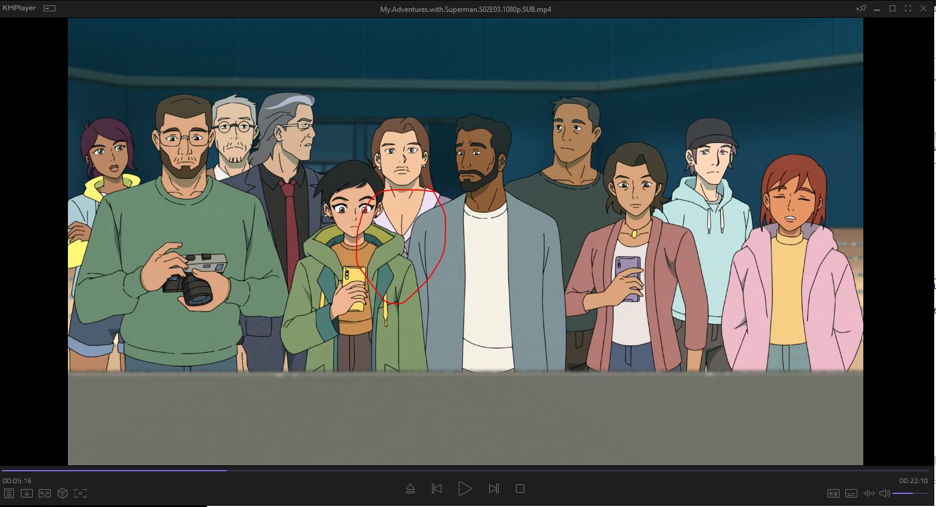The width and height of the screenshot is (936, 507).
Task: Mute the audio via speaker icon
Action: 884,493
